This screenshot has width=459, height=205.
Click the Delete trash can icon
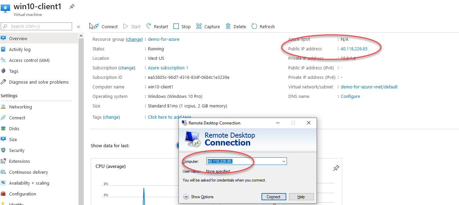pyautogui.click(x=228, y=26)
